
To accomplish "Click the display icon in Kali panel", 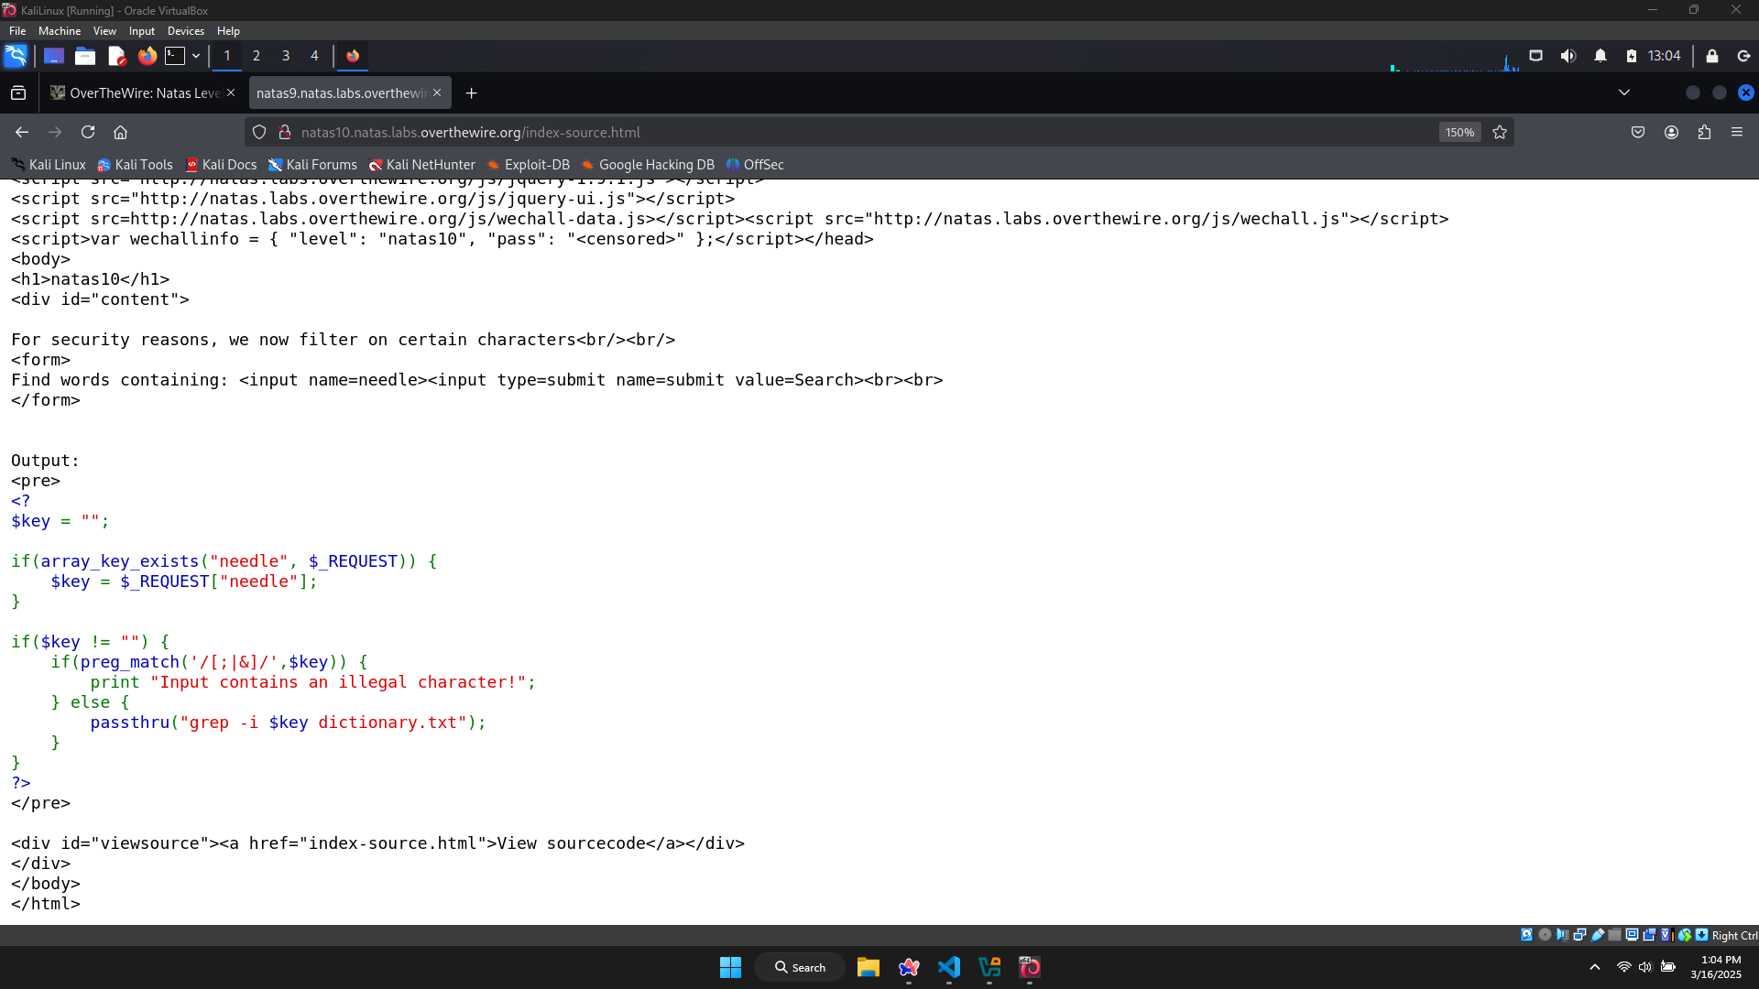I will click(1536, 56).
